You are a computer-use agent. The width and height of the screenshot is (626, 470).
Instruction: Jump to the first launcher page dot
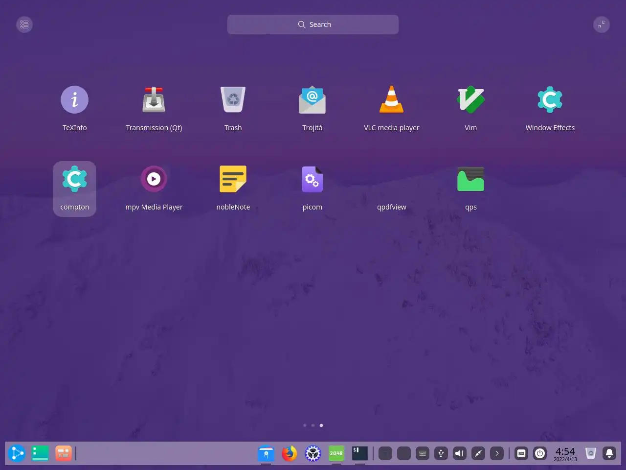point(305,425)
